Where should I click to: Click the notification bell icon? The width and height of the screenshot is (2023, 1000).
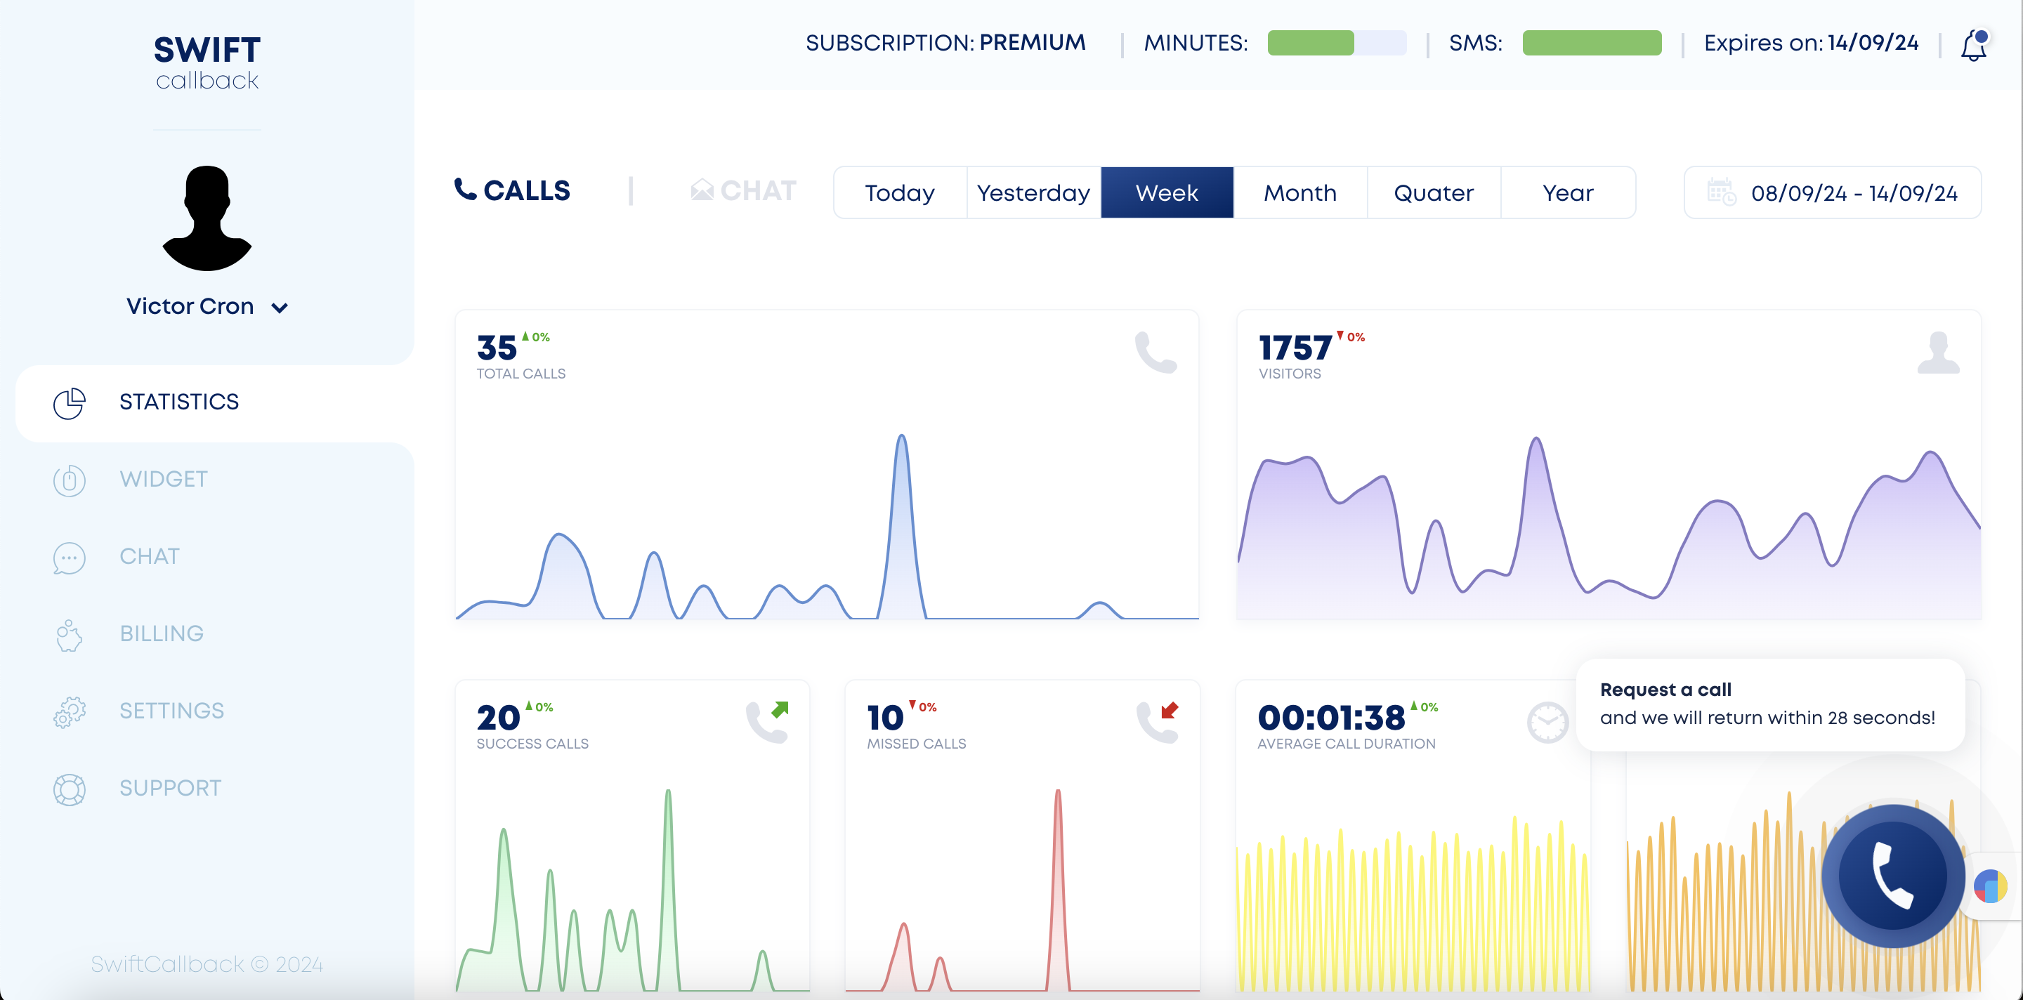[1972, 46]
